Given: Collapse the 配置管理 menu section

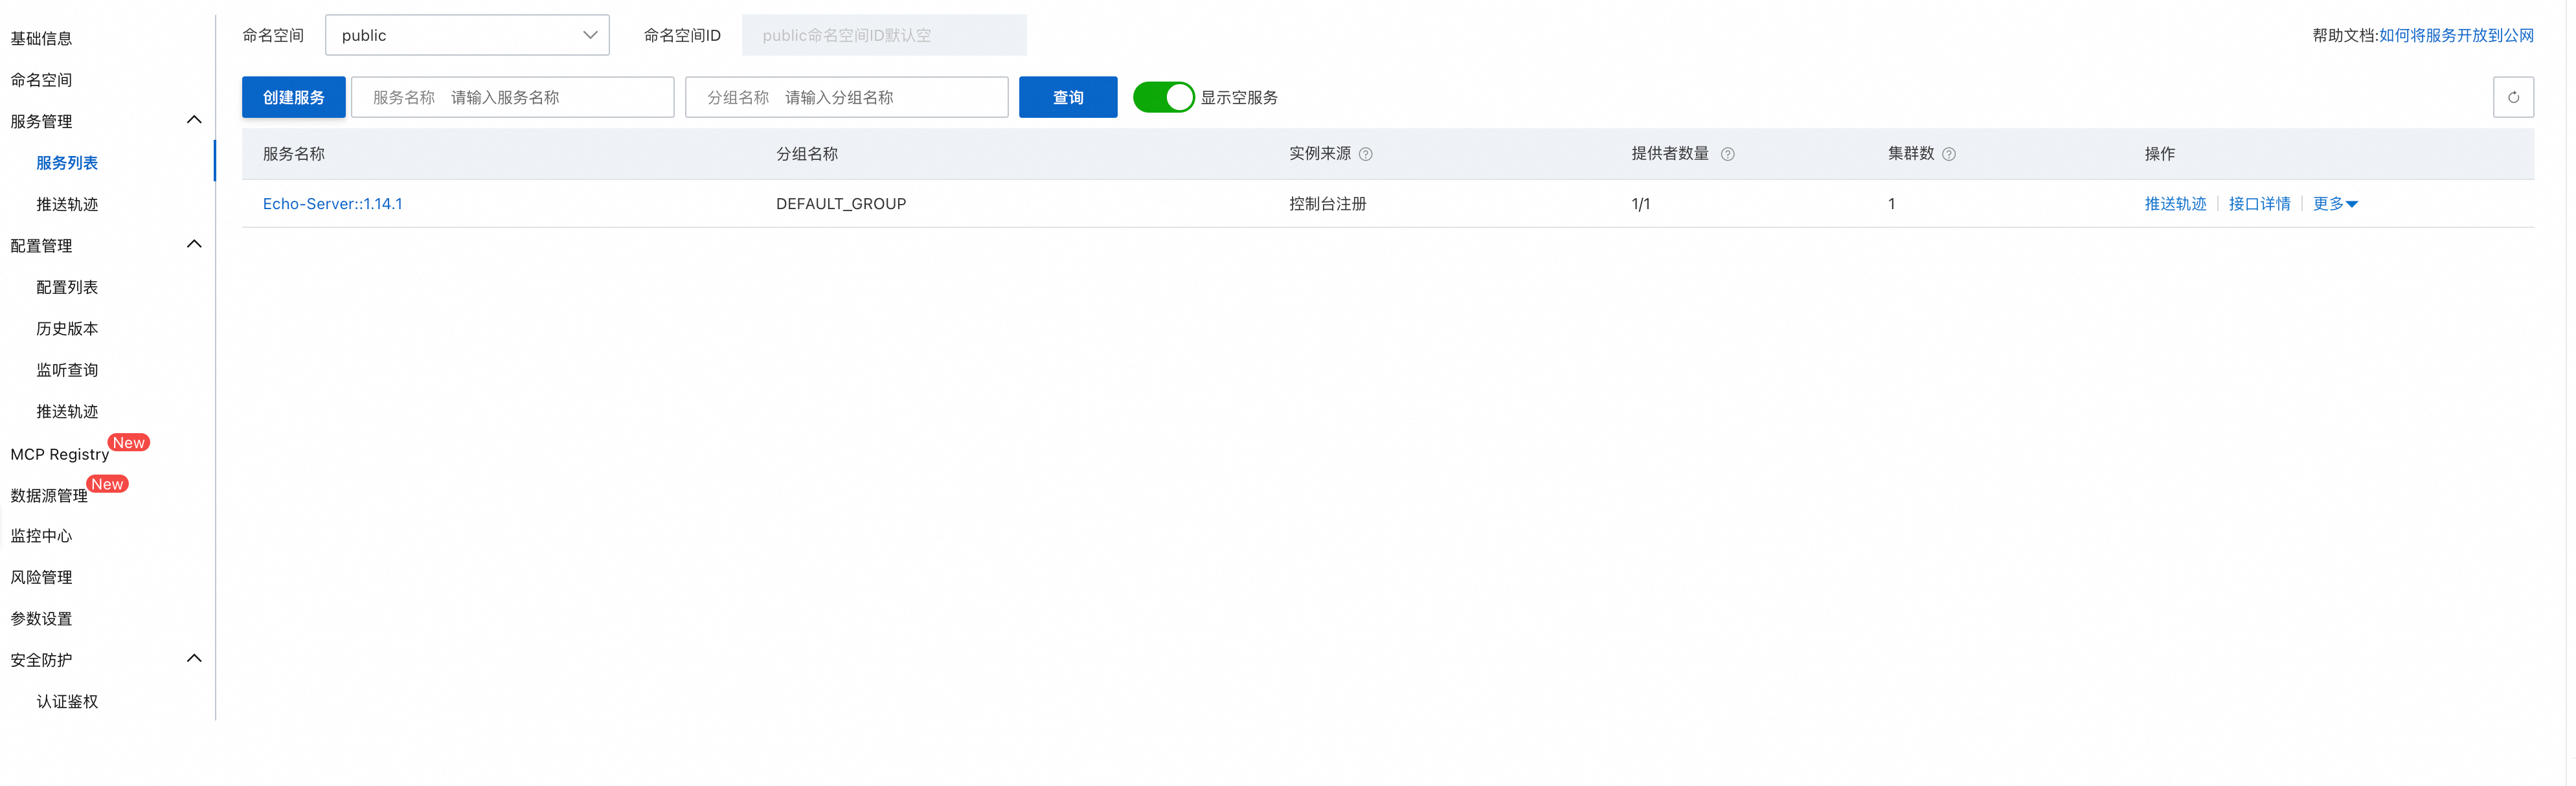Looking at the screenshot, I should point(195,245).
